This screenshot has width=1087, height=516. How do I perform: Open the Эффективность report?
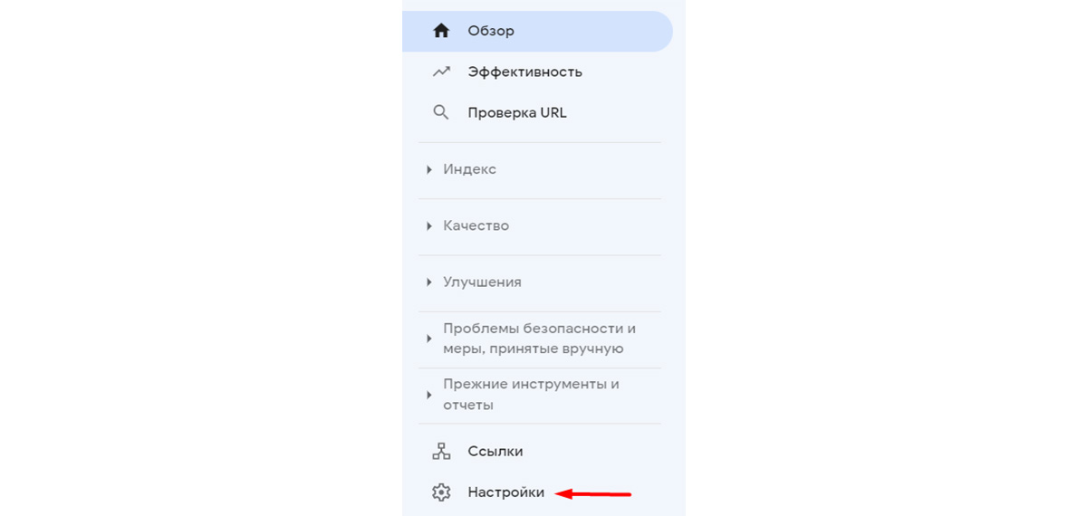click(537, 72)
